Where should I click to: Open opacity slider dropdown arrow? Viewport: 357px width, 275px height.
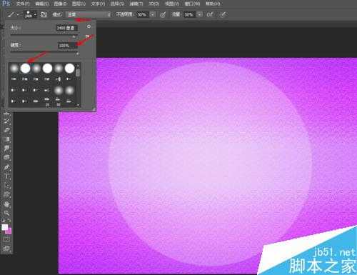(x=152, y=14)
